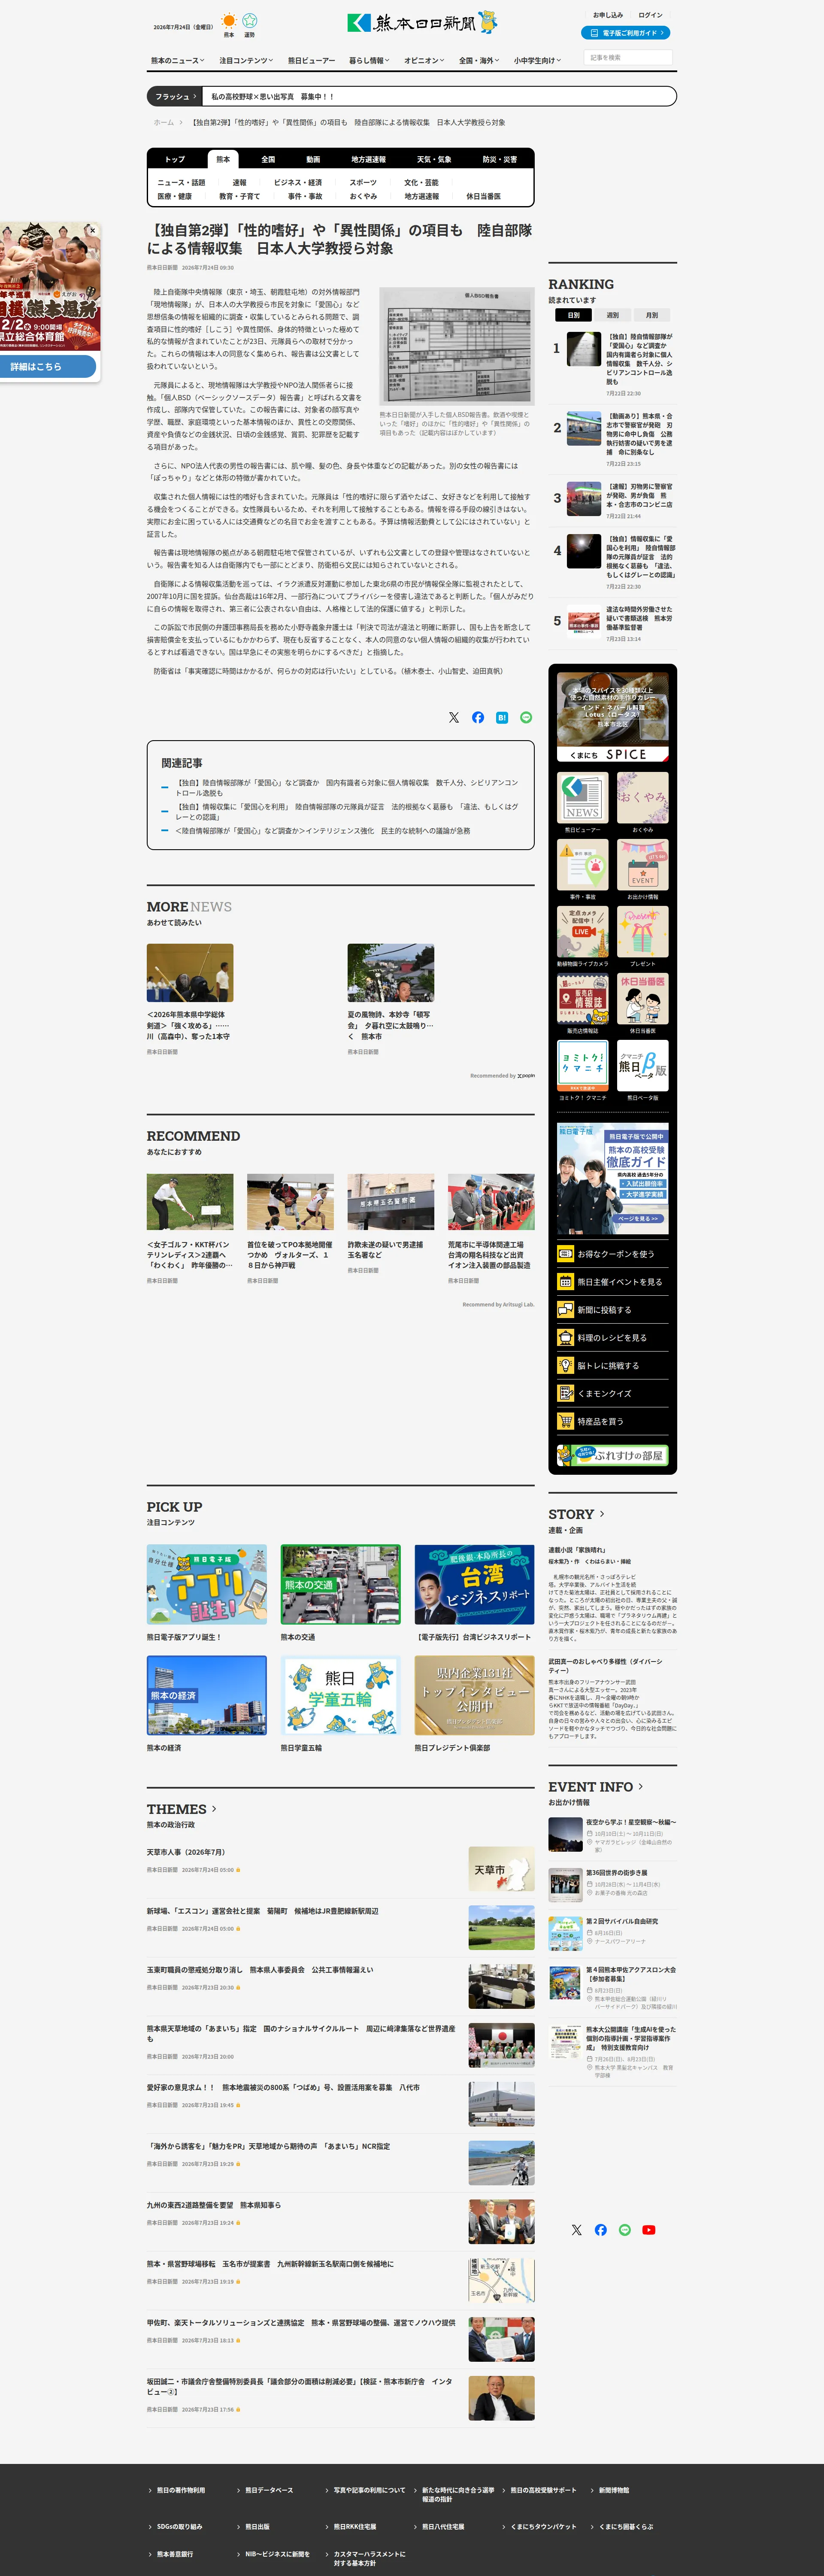Share article on Facebook below the text
This screenshot has height=2576, width=824.
(478, 717)
